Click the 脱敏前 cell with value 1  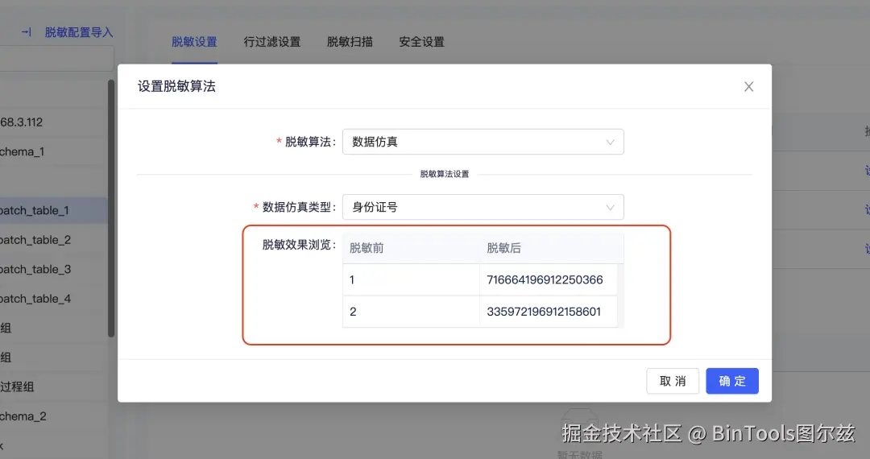411,280
